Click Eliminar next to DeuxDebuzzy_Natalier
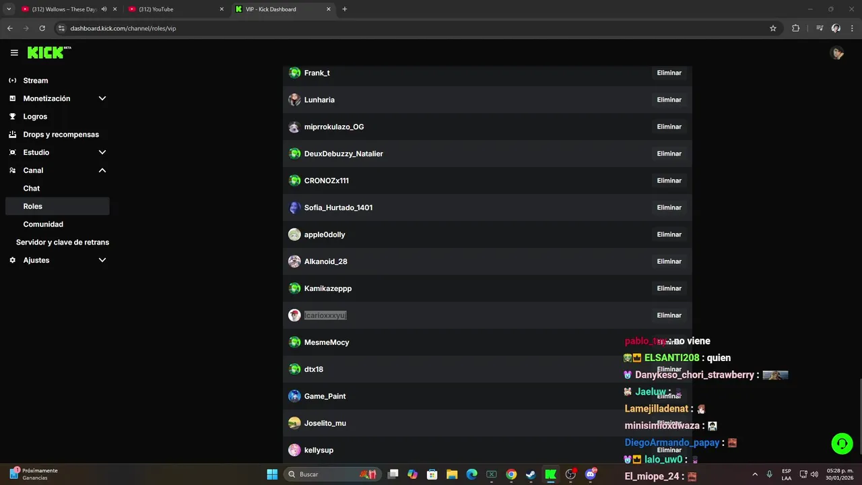862x485 pixels. click(669, 154)
